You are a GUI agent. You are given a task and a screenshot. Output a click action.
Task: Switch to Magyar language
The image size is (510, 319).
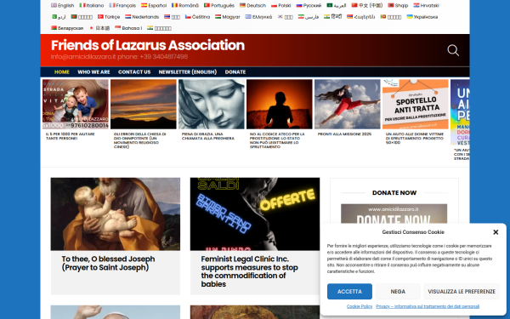click(227, 17)
